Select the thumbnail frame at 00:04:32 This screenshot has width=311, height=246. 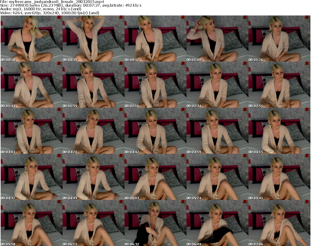point(32,177)
